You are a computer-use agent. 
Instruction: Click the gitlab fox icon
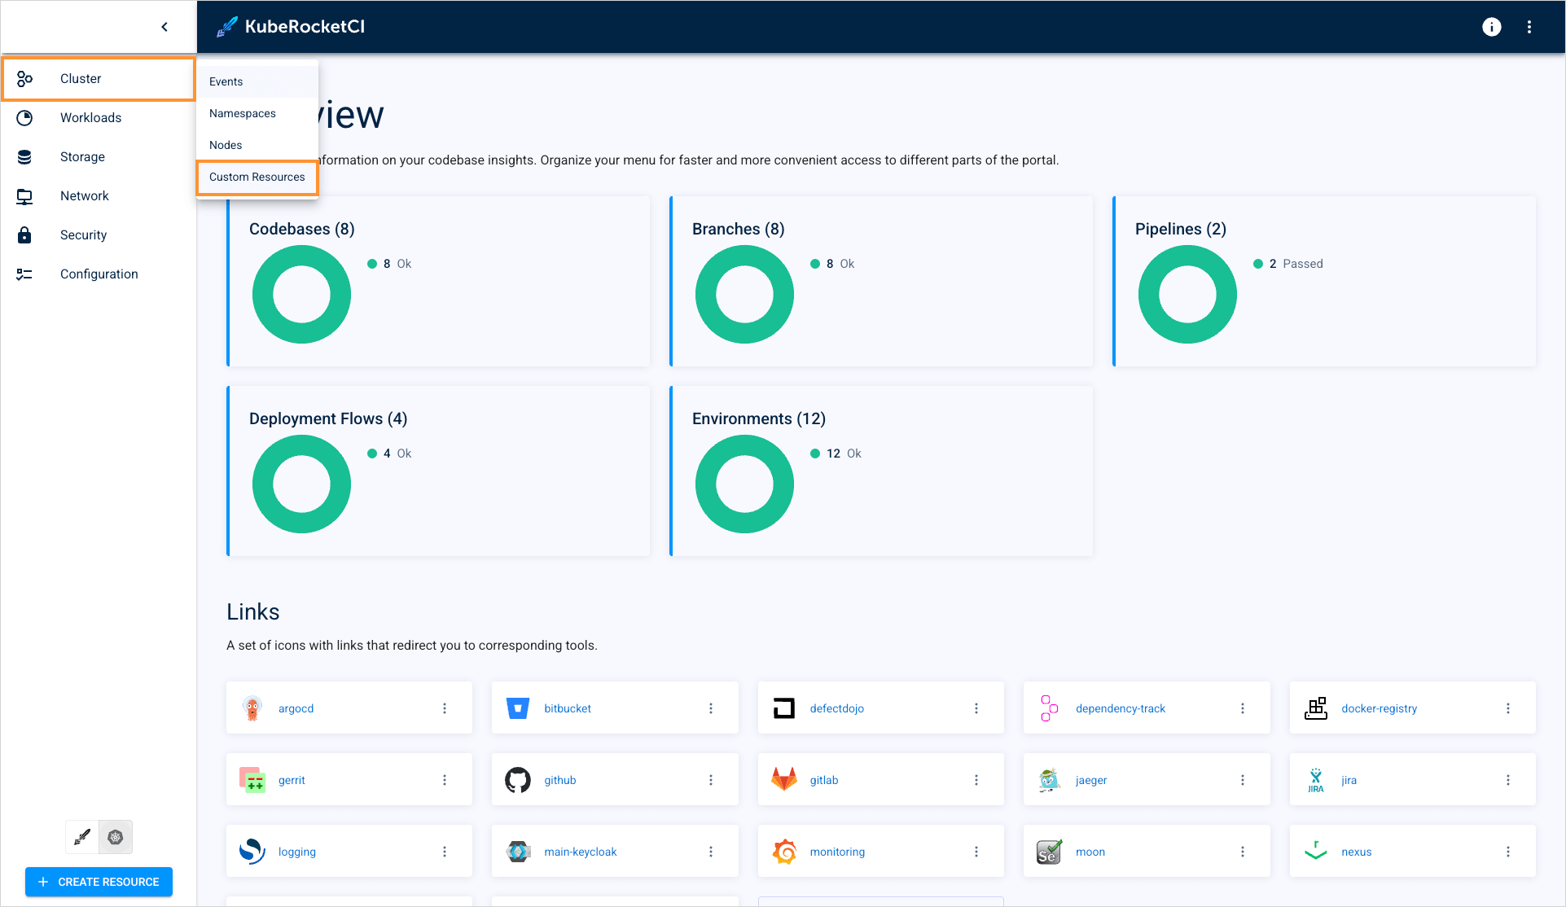pos(783,780)
